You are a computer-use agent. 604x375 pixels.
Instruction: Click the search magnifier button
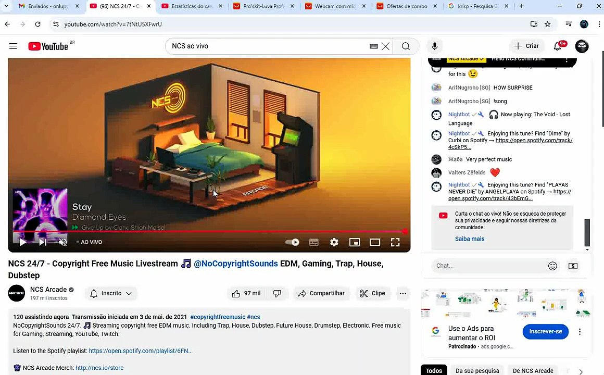pos(406,46)
